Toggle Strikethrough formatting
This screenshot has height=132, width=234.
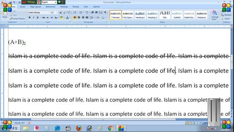[x=44, y=18]
